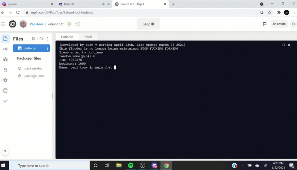
Task: Open the Version Control sidebar icon
Action: [x=5, y=49]
